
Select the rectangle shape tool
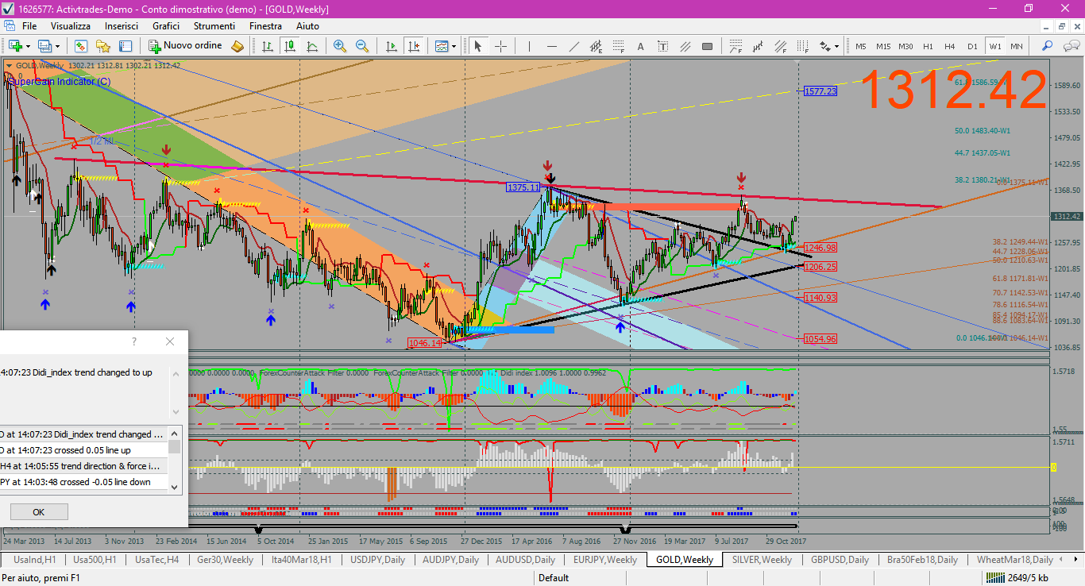tap(708, 46)
